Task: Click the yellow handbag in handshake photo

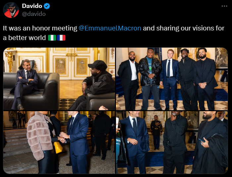Action: coord(58,147)
